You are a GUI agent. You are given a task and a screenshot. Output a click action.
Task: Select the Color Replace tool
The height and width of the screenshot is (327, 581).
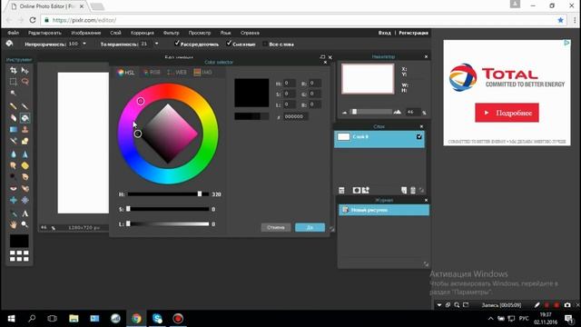(x=14, y=141)
